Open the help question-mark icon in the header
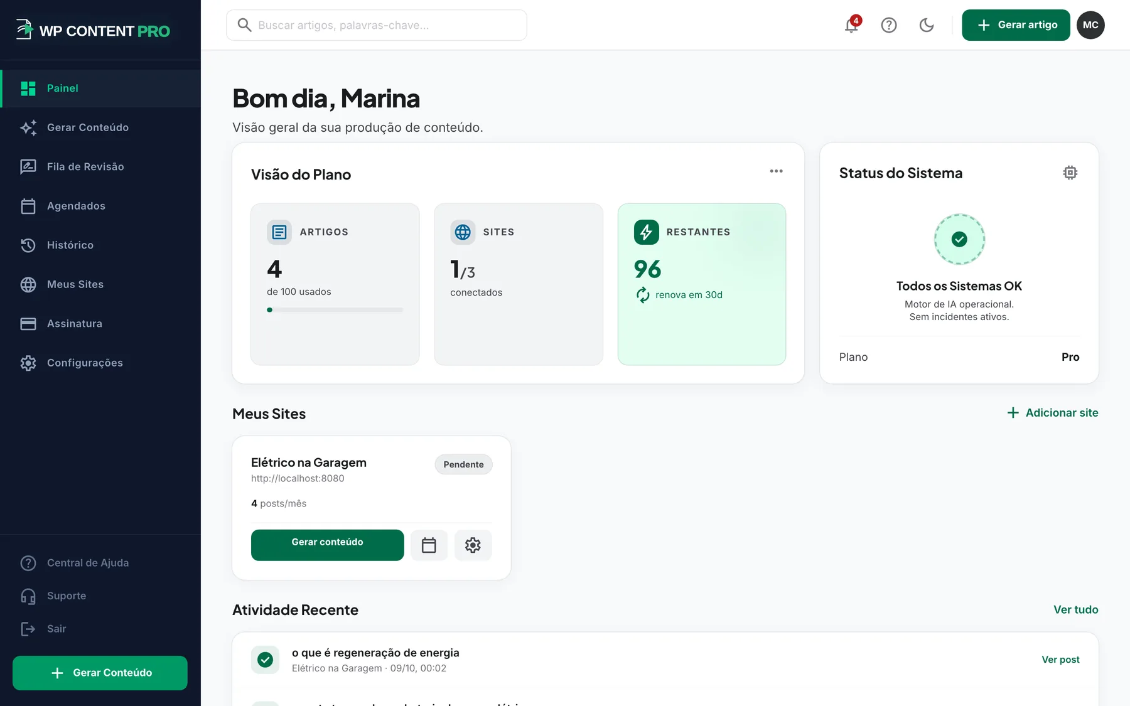 pos(889,25)
